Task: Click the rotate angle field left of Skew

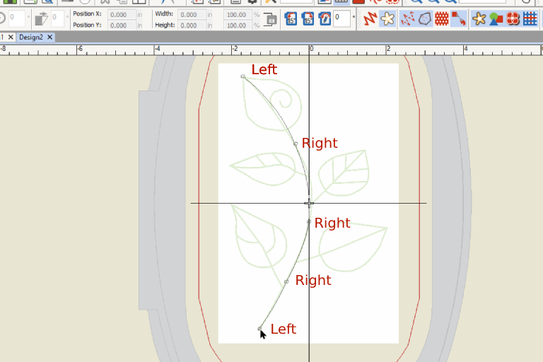Action: [x=16, y=18]
